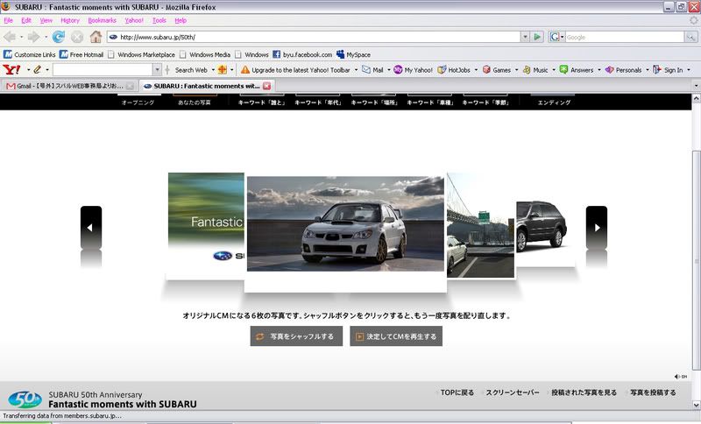This screenshot has width=701, height=424.
Task: Click the search magnifier button beside the Google box
Action: (x=691, y=37)
